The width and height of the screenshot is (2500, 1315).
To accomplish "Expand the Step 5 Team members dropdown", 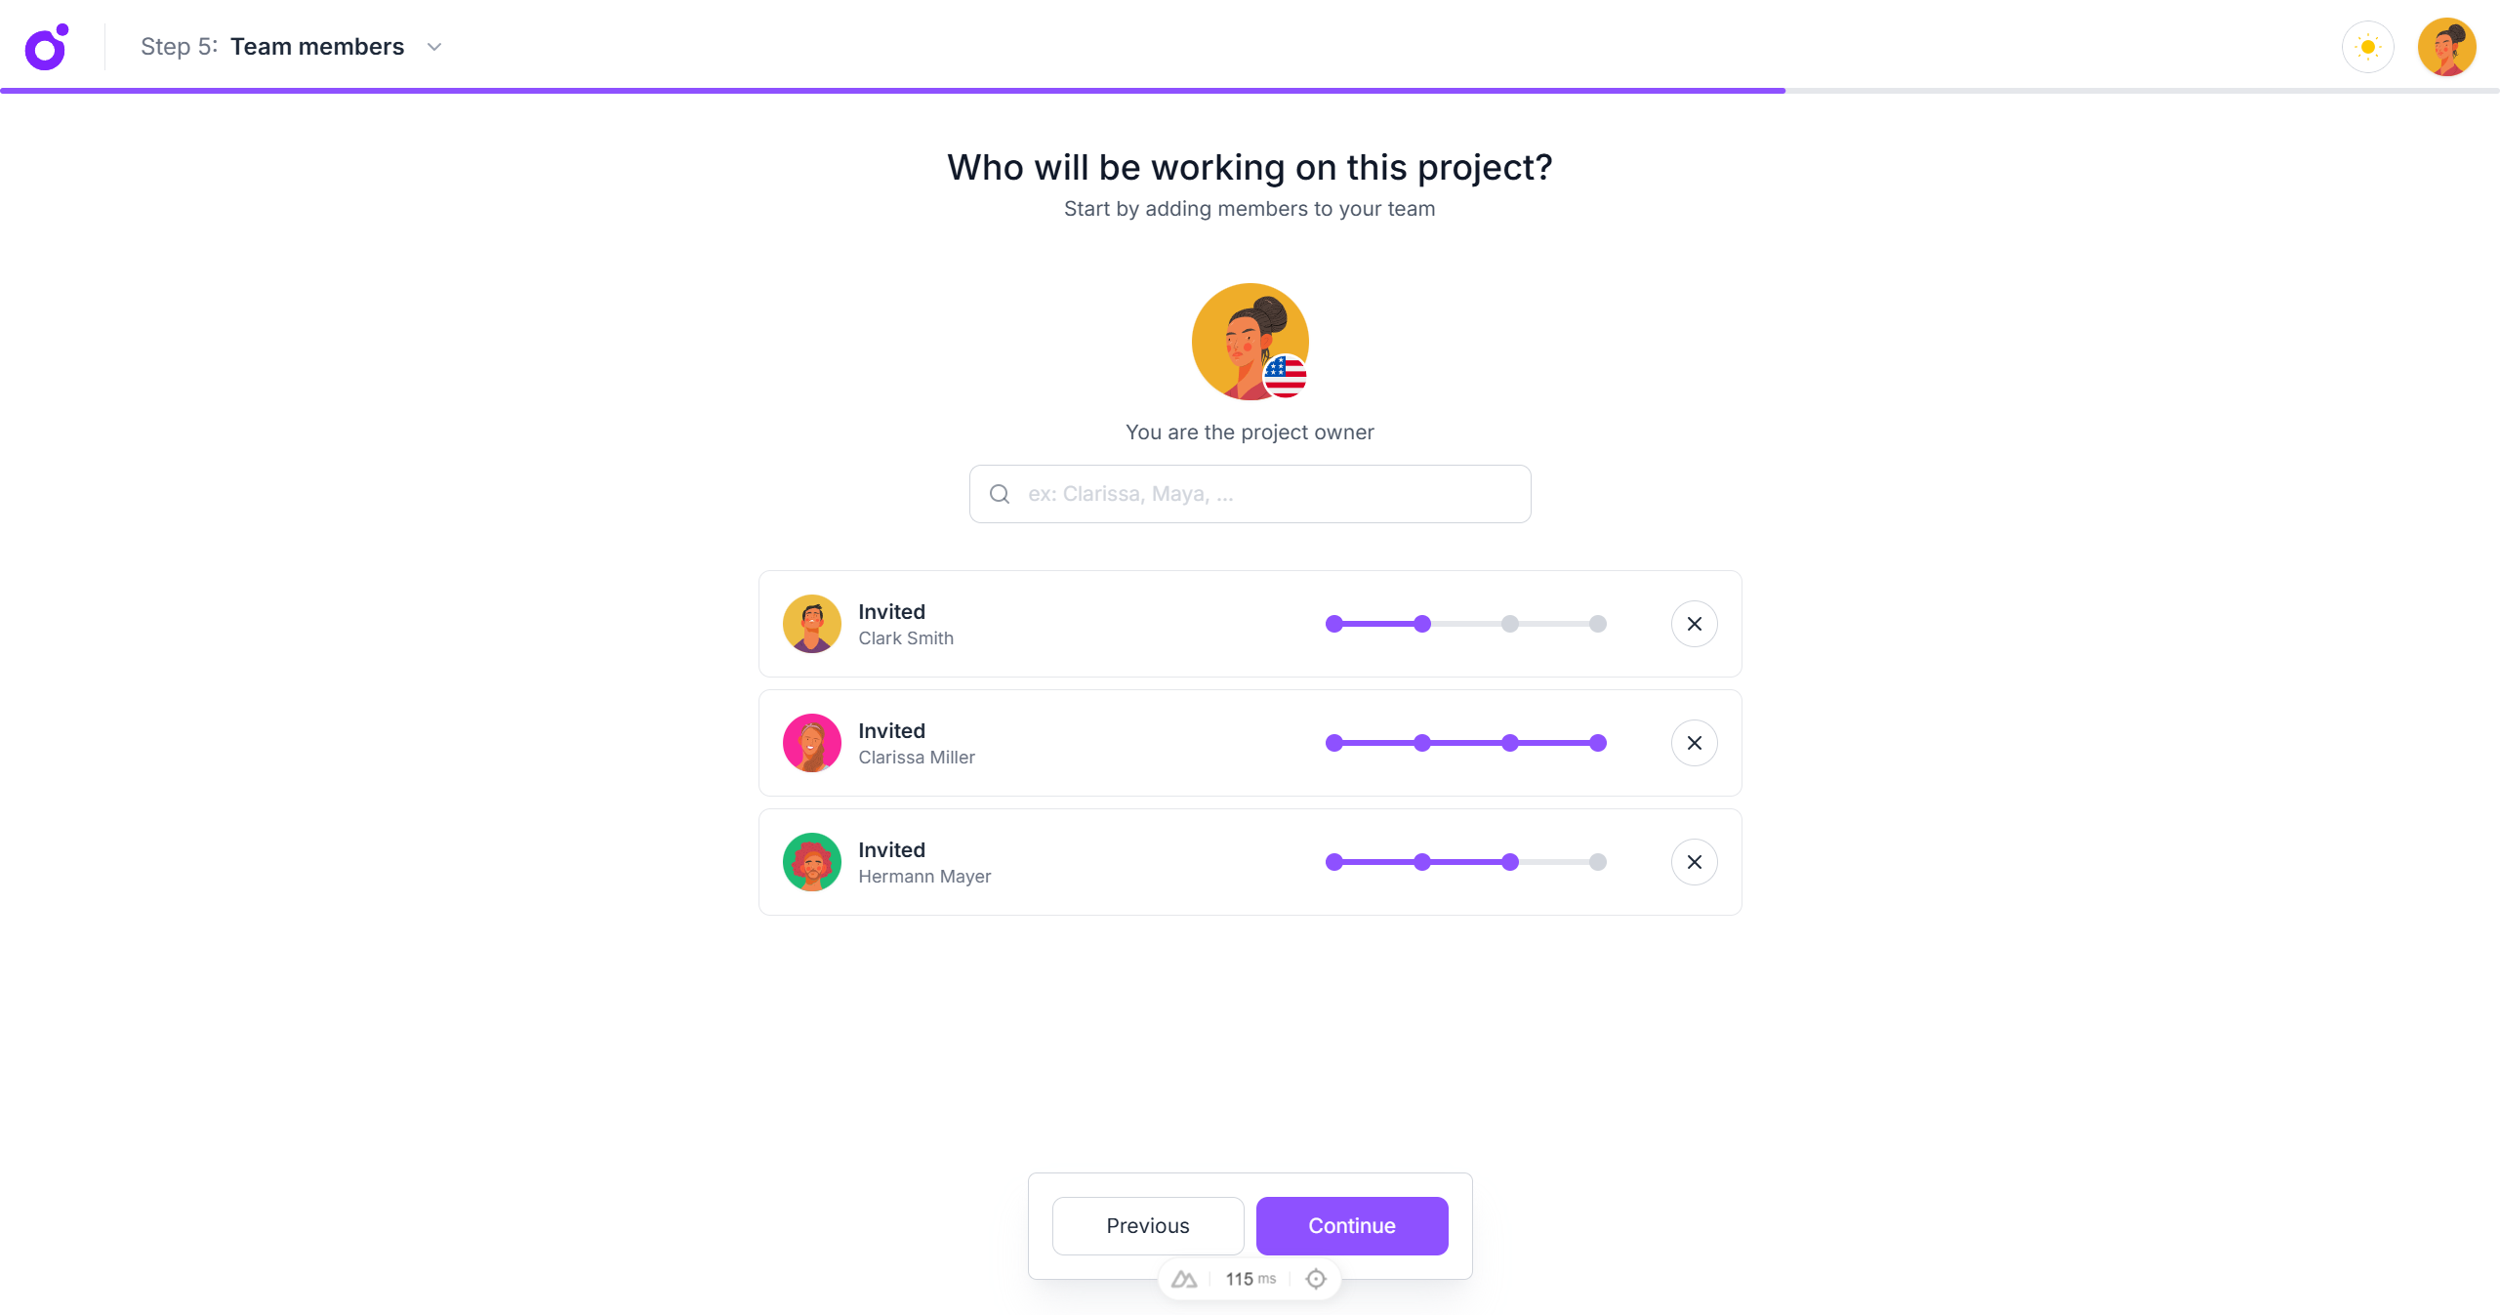I will [434, 46].
